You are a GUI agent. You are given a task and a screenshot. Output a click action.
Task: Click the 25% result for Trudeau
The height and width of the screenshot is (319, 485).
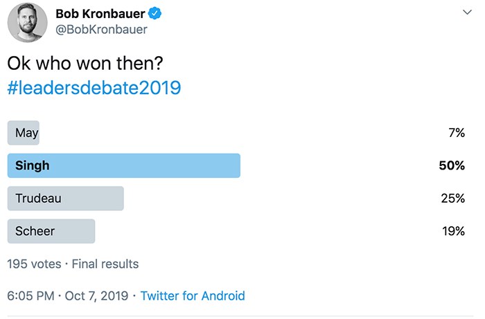453,199
